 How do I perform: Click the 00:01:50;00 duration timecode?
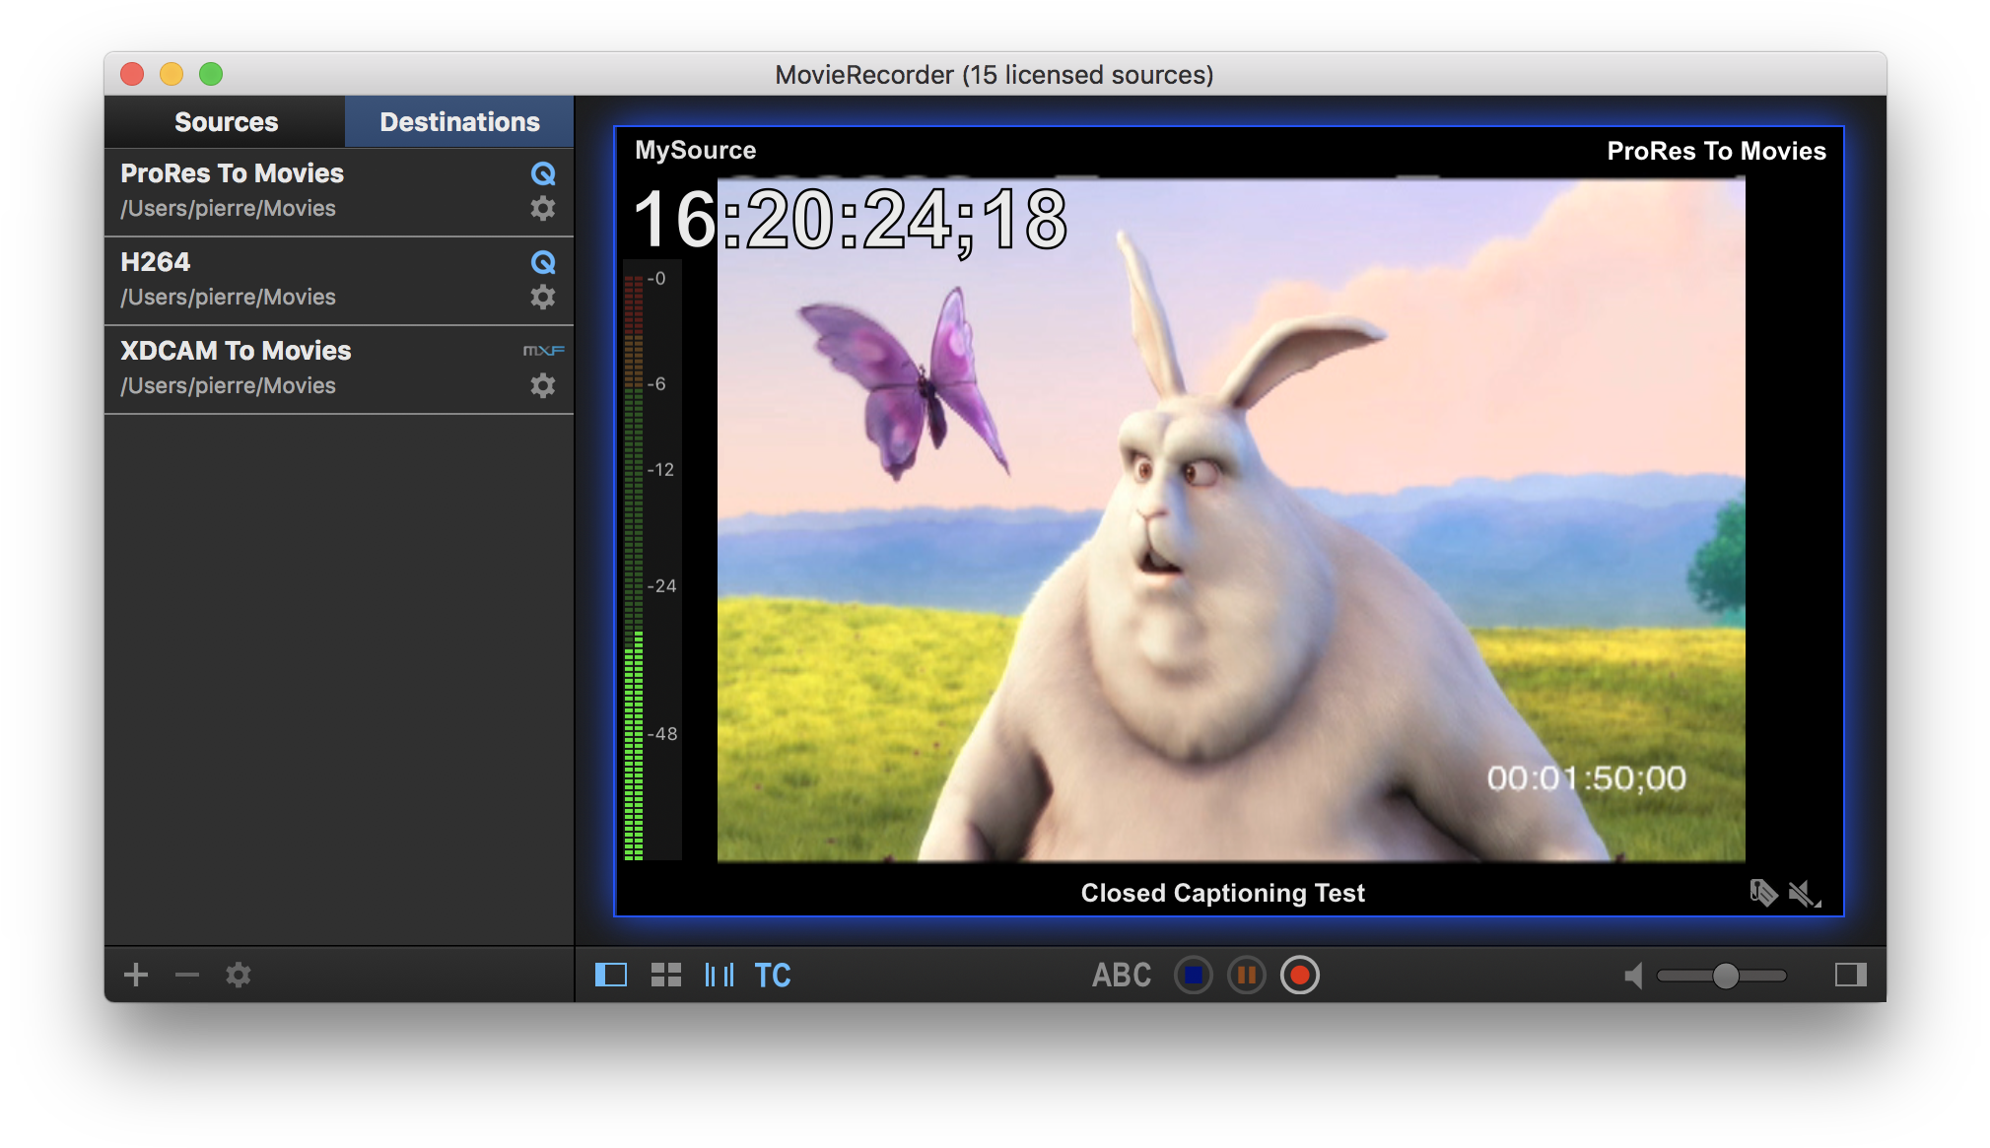point(1586,778)
